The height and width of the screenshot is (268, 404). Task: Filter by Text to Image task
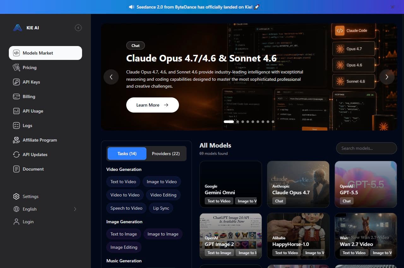[x=124, y=234]
